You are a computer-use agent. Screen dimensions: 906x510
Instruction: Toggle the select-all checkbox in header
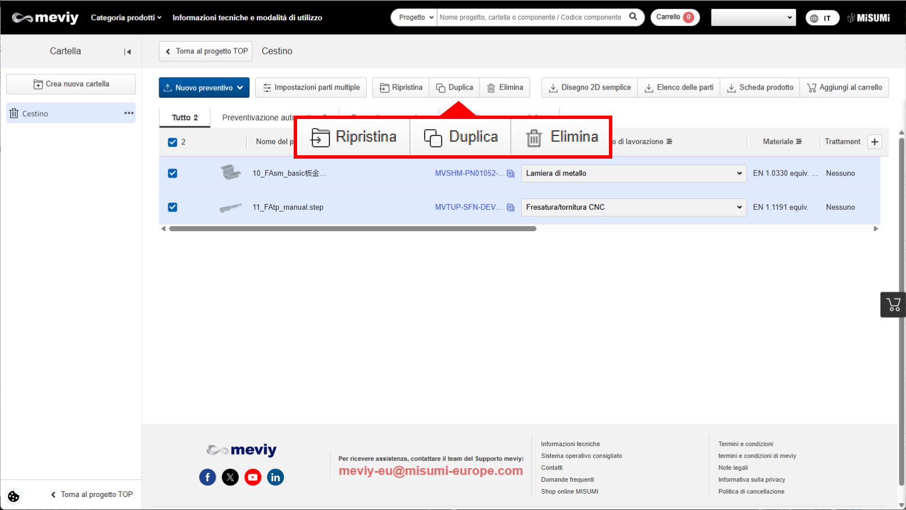tap(172, 142)
